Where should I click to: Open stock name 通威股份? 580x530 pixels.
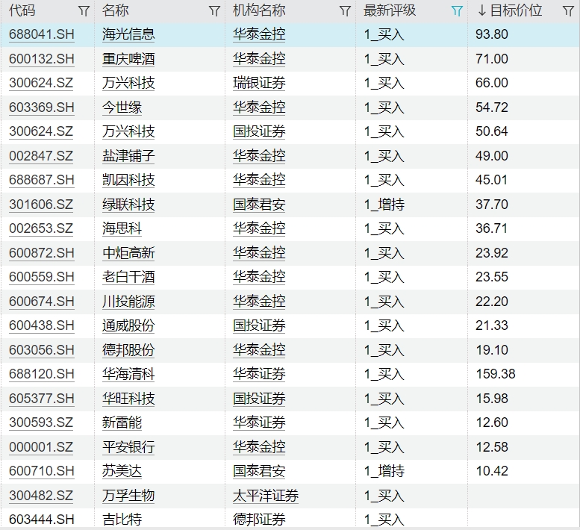(x=128, y=325)
